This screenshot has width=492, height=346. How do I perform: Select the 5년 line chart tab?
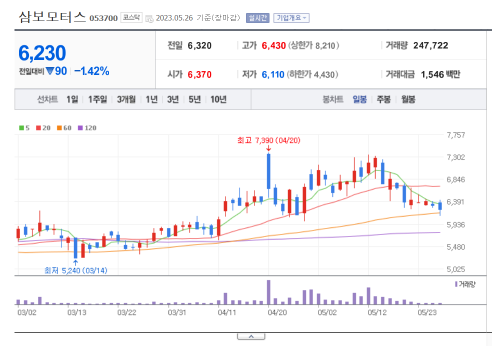coord(194,99)
